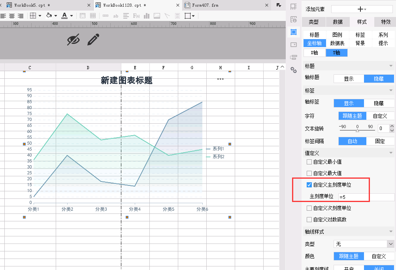The width and height of the screenshot is (396, 270).
Task: Open the tab list dropdown icon
Action: click(279, 5)
